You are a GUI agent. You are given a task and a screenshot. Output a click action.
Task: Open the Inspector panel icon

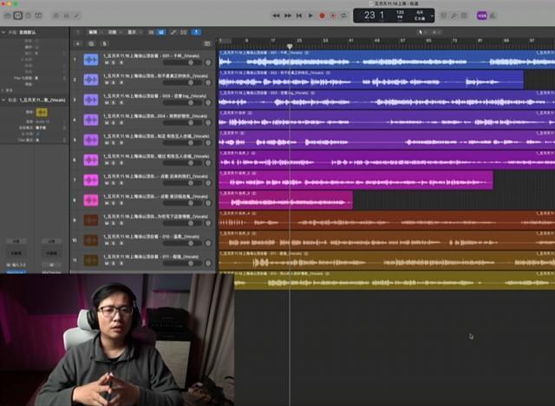click(17, 16)
